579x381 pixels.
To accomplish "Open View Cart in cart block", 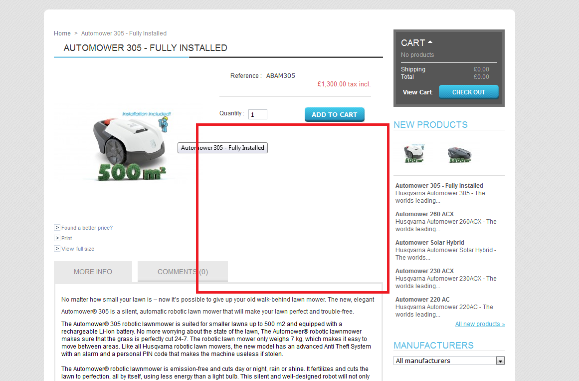I will (417, 92).
